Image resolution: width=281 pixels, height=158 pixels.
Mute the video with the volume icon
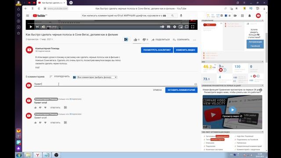point(43,27)
